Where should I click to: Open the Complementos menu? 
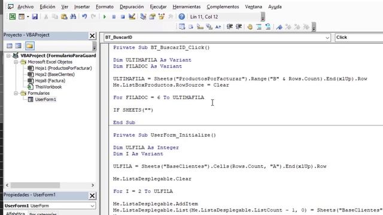223,7
